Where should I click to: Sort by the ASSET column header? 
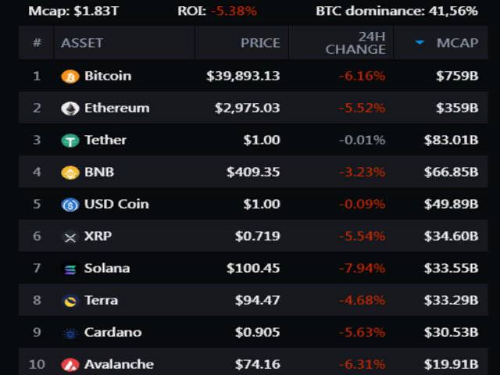pyautogui.click(x=82, y=43)
